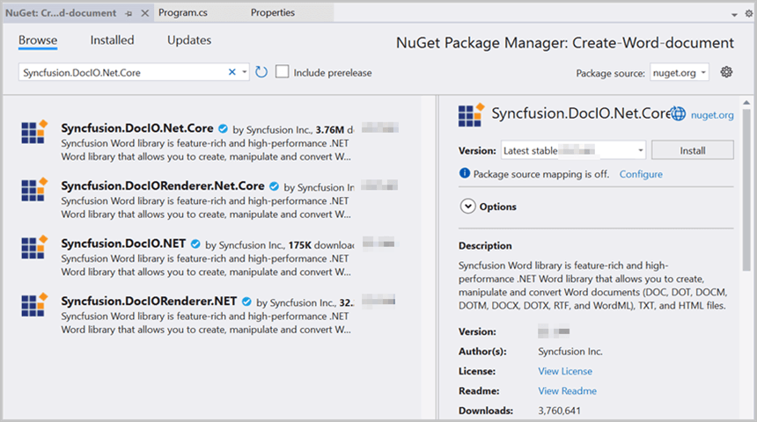This screenshot has width=757, height=422.
Task: Click the Install button
Action: [x=693, y=150]
